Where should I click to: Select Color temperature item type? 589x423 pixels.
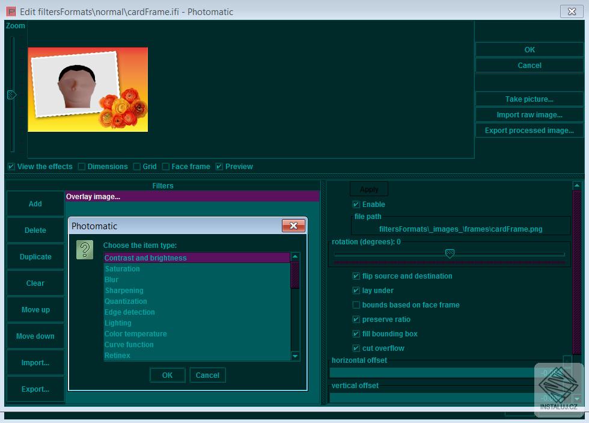[135, 334]
